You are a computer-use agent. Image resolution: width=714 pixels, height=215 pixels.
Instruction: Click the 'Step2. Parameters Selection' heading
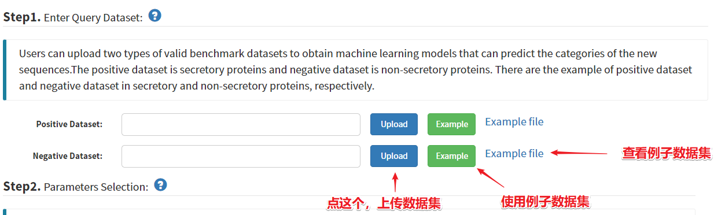(x=76, y=187)
